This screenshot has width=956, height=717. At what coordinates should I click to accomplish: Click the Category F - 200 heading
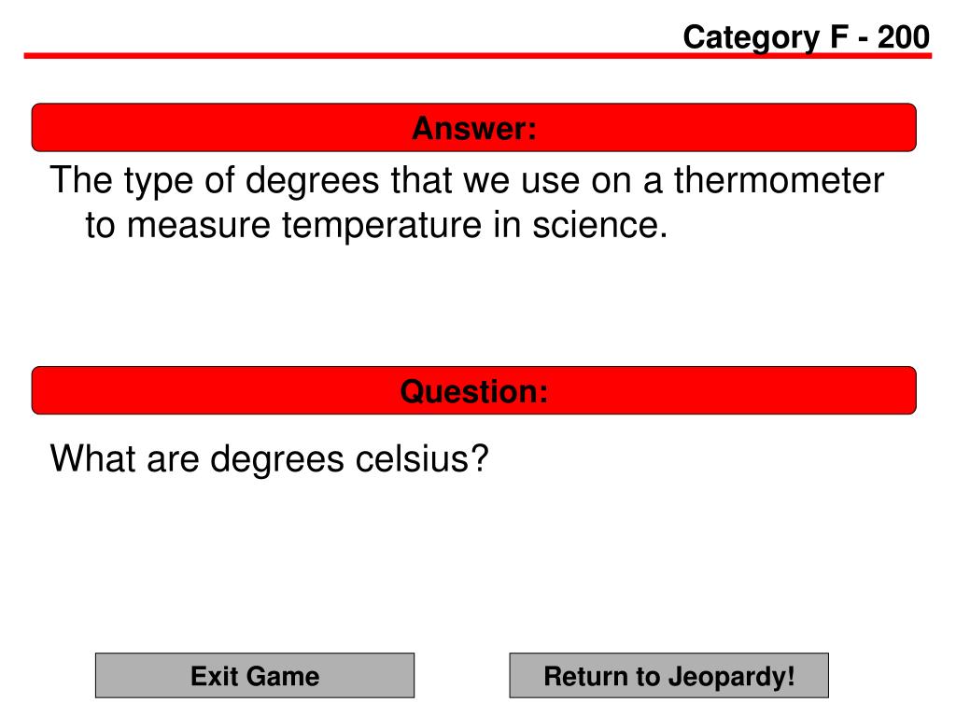click(806, 37)
